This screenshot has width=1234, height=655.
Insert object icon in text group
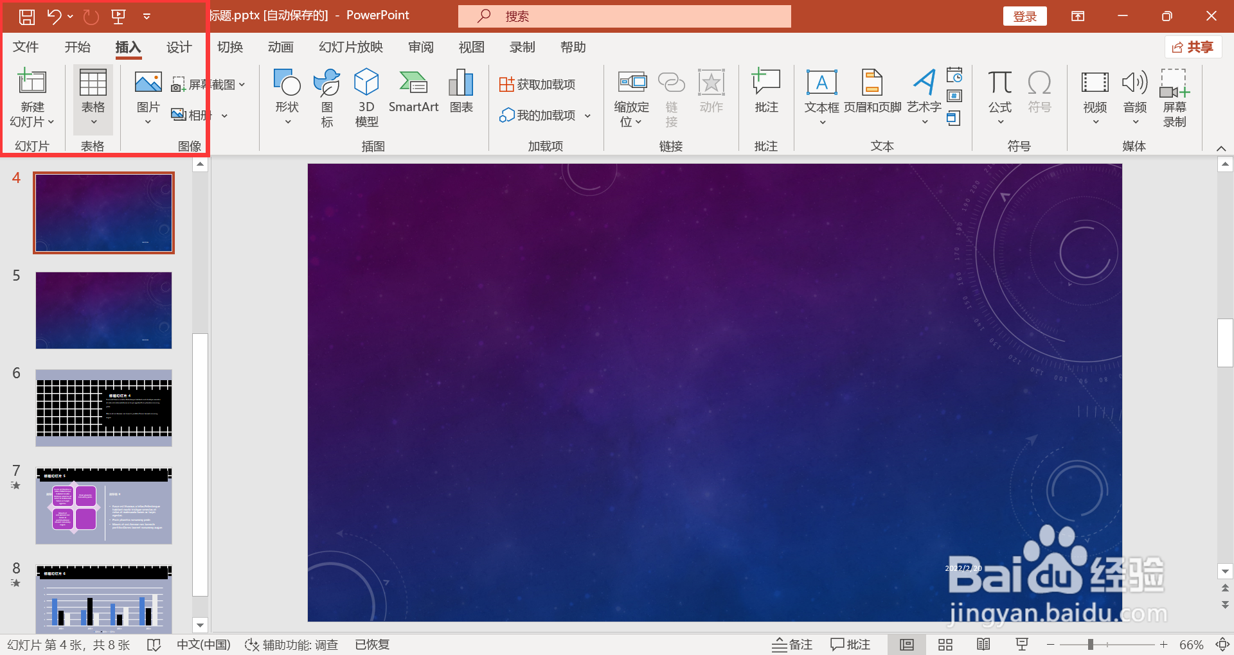[954, 118]
